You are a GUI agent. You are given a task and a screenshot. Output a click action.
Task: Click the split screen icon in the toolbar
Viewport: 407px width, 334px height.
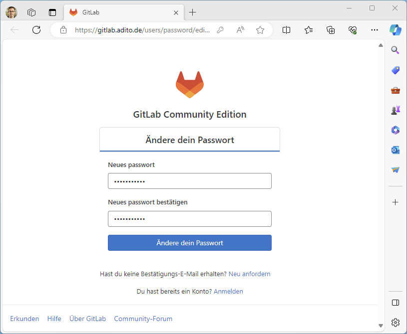coord(286,30)
